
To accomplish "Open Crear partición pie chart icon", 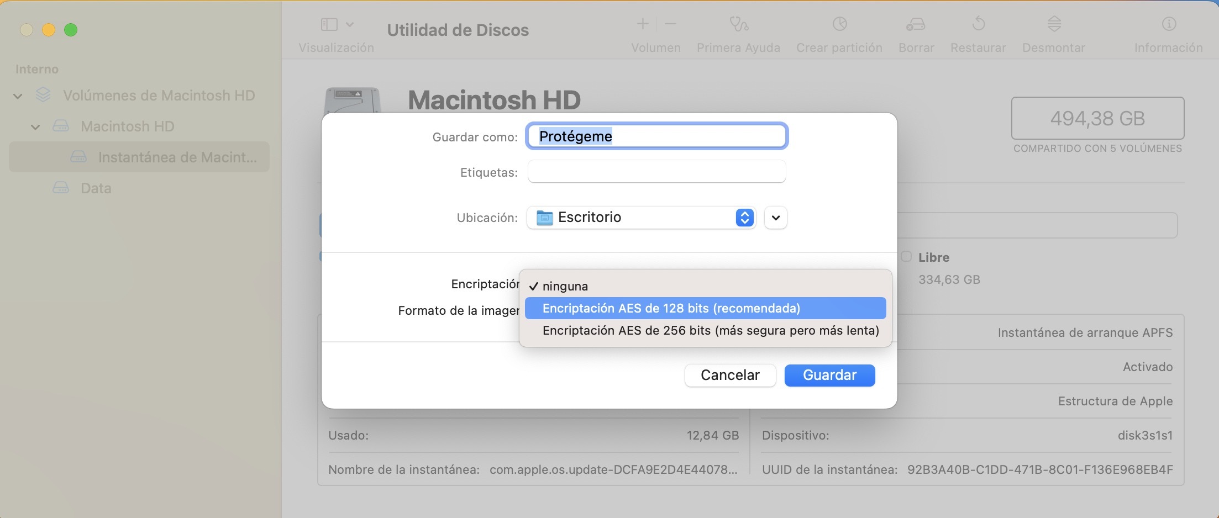I will coord(839,24).
